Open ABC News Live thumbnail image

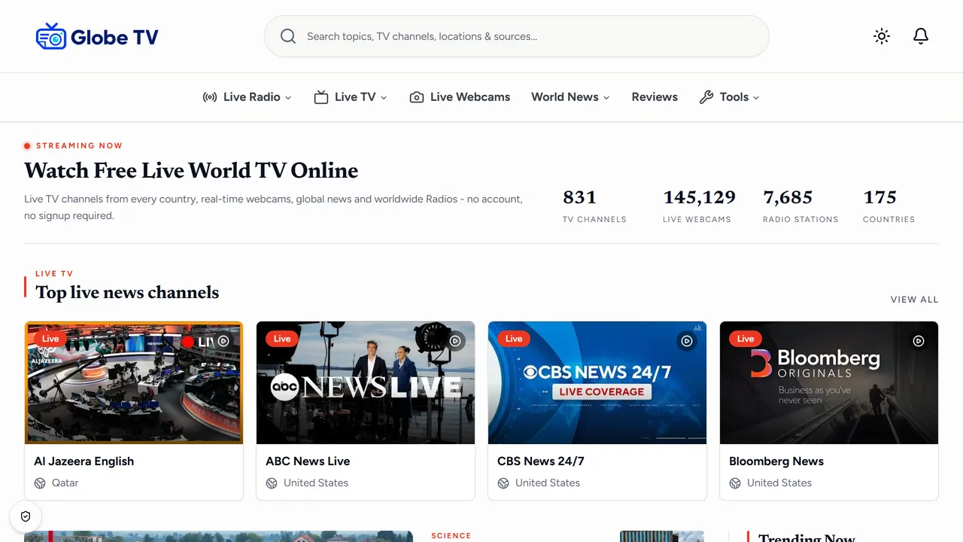pos(366,383)
